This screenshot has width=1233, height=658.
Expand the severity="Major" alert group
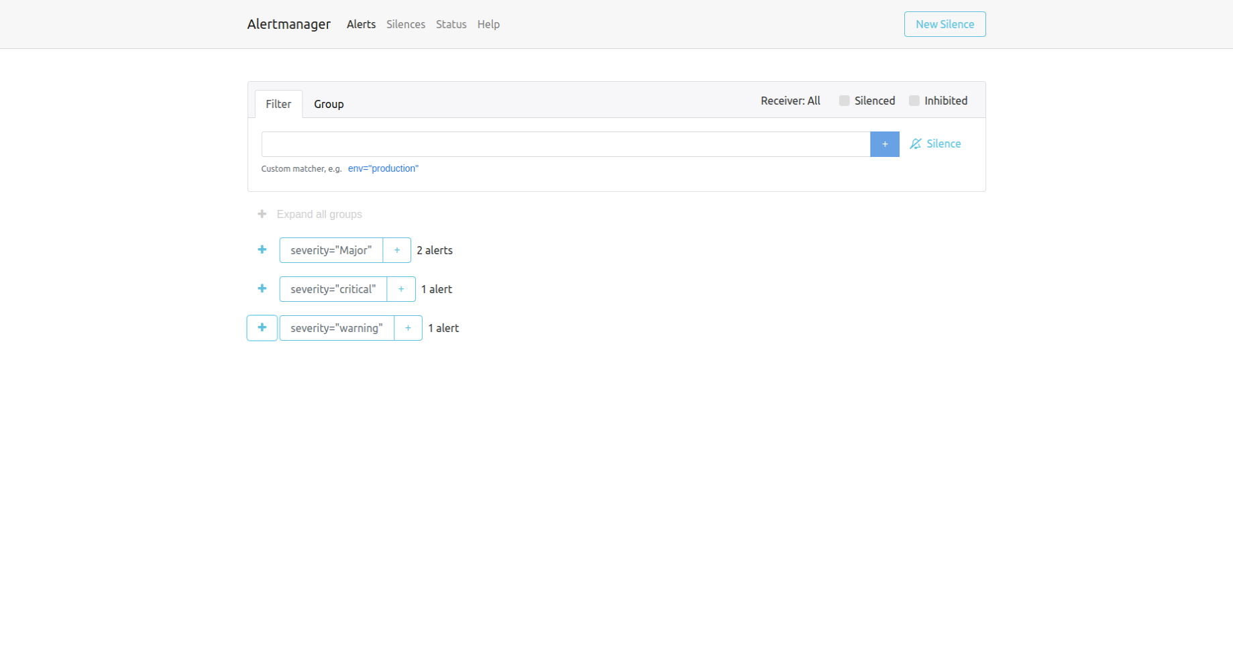[x=262, y=250]
